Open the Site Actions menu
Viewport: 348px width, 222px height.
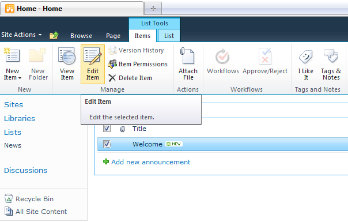(x=21, y=35)
